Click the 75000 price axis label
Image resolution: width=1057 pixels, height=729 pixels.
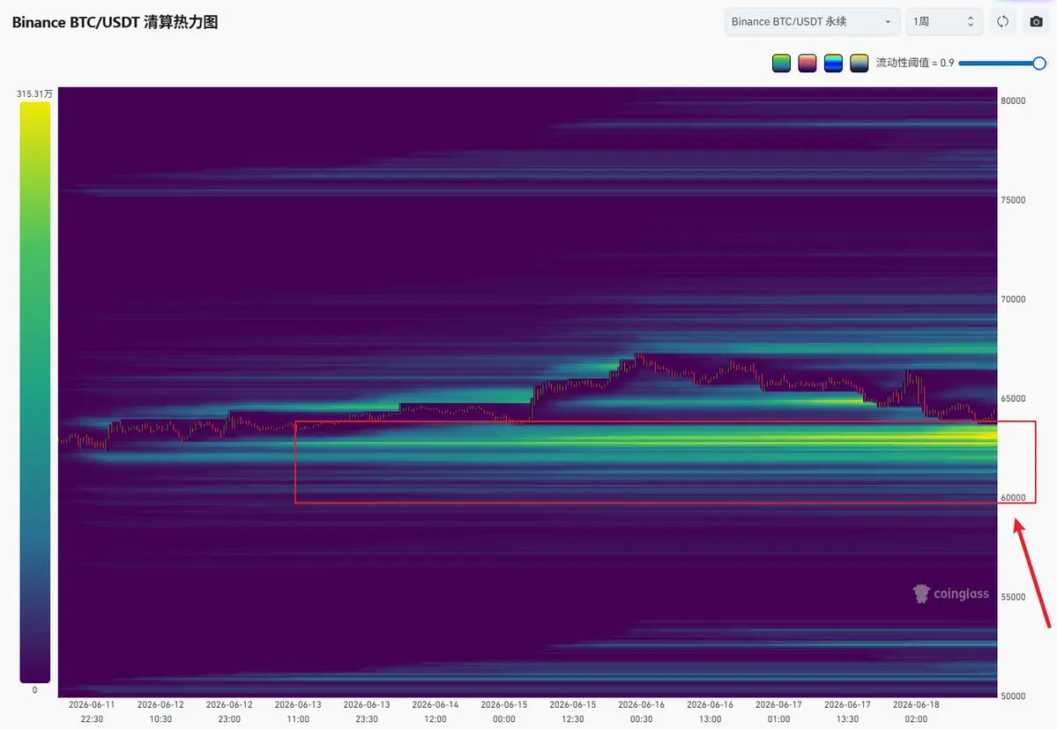(1013, 200)
